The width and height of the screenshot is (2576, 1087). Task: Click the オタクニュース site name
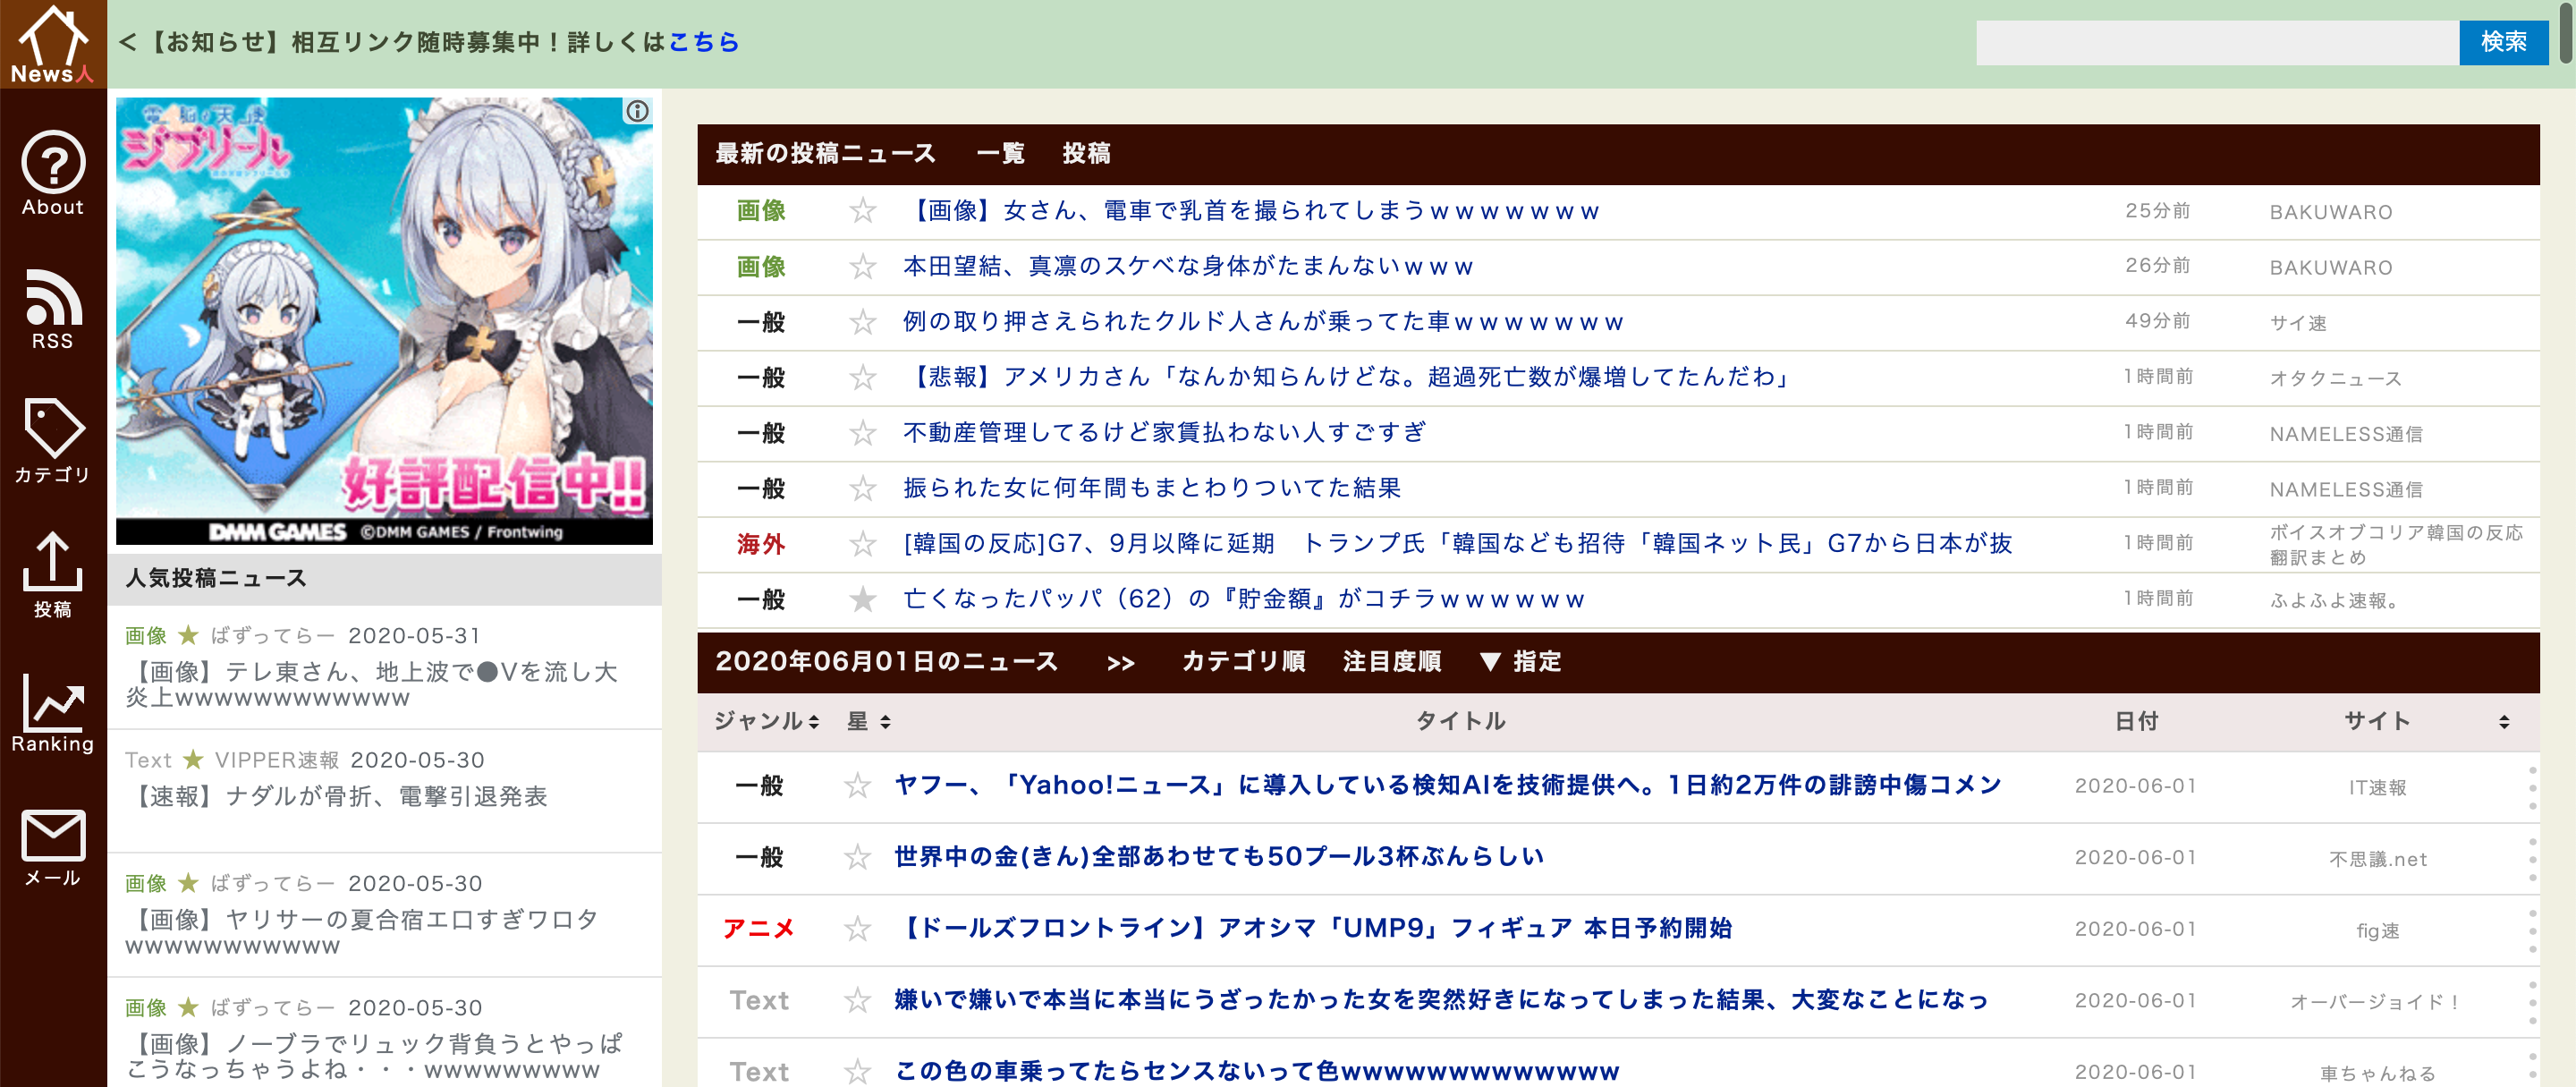(x=2335, y=379)
